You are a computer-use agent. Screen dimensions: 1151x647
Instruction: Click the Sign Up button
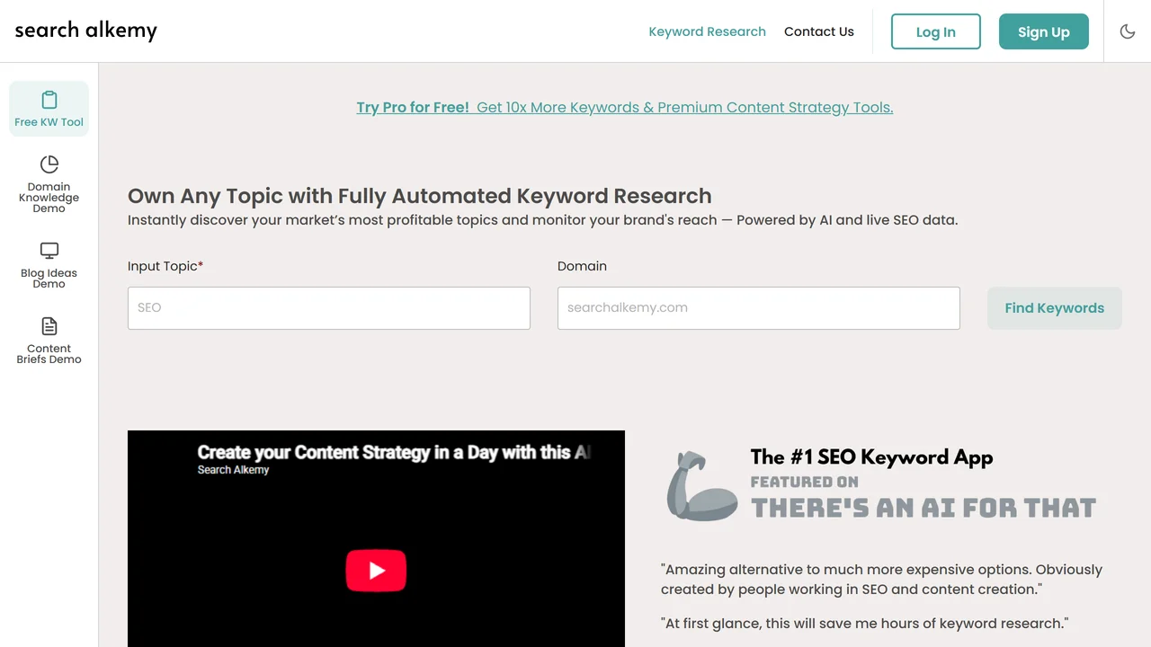tap(1043, 31)
